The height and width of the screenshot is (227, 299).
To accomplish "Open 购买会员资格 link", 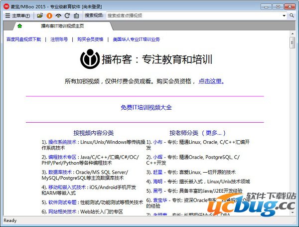I will click(90, 39).
